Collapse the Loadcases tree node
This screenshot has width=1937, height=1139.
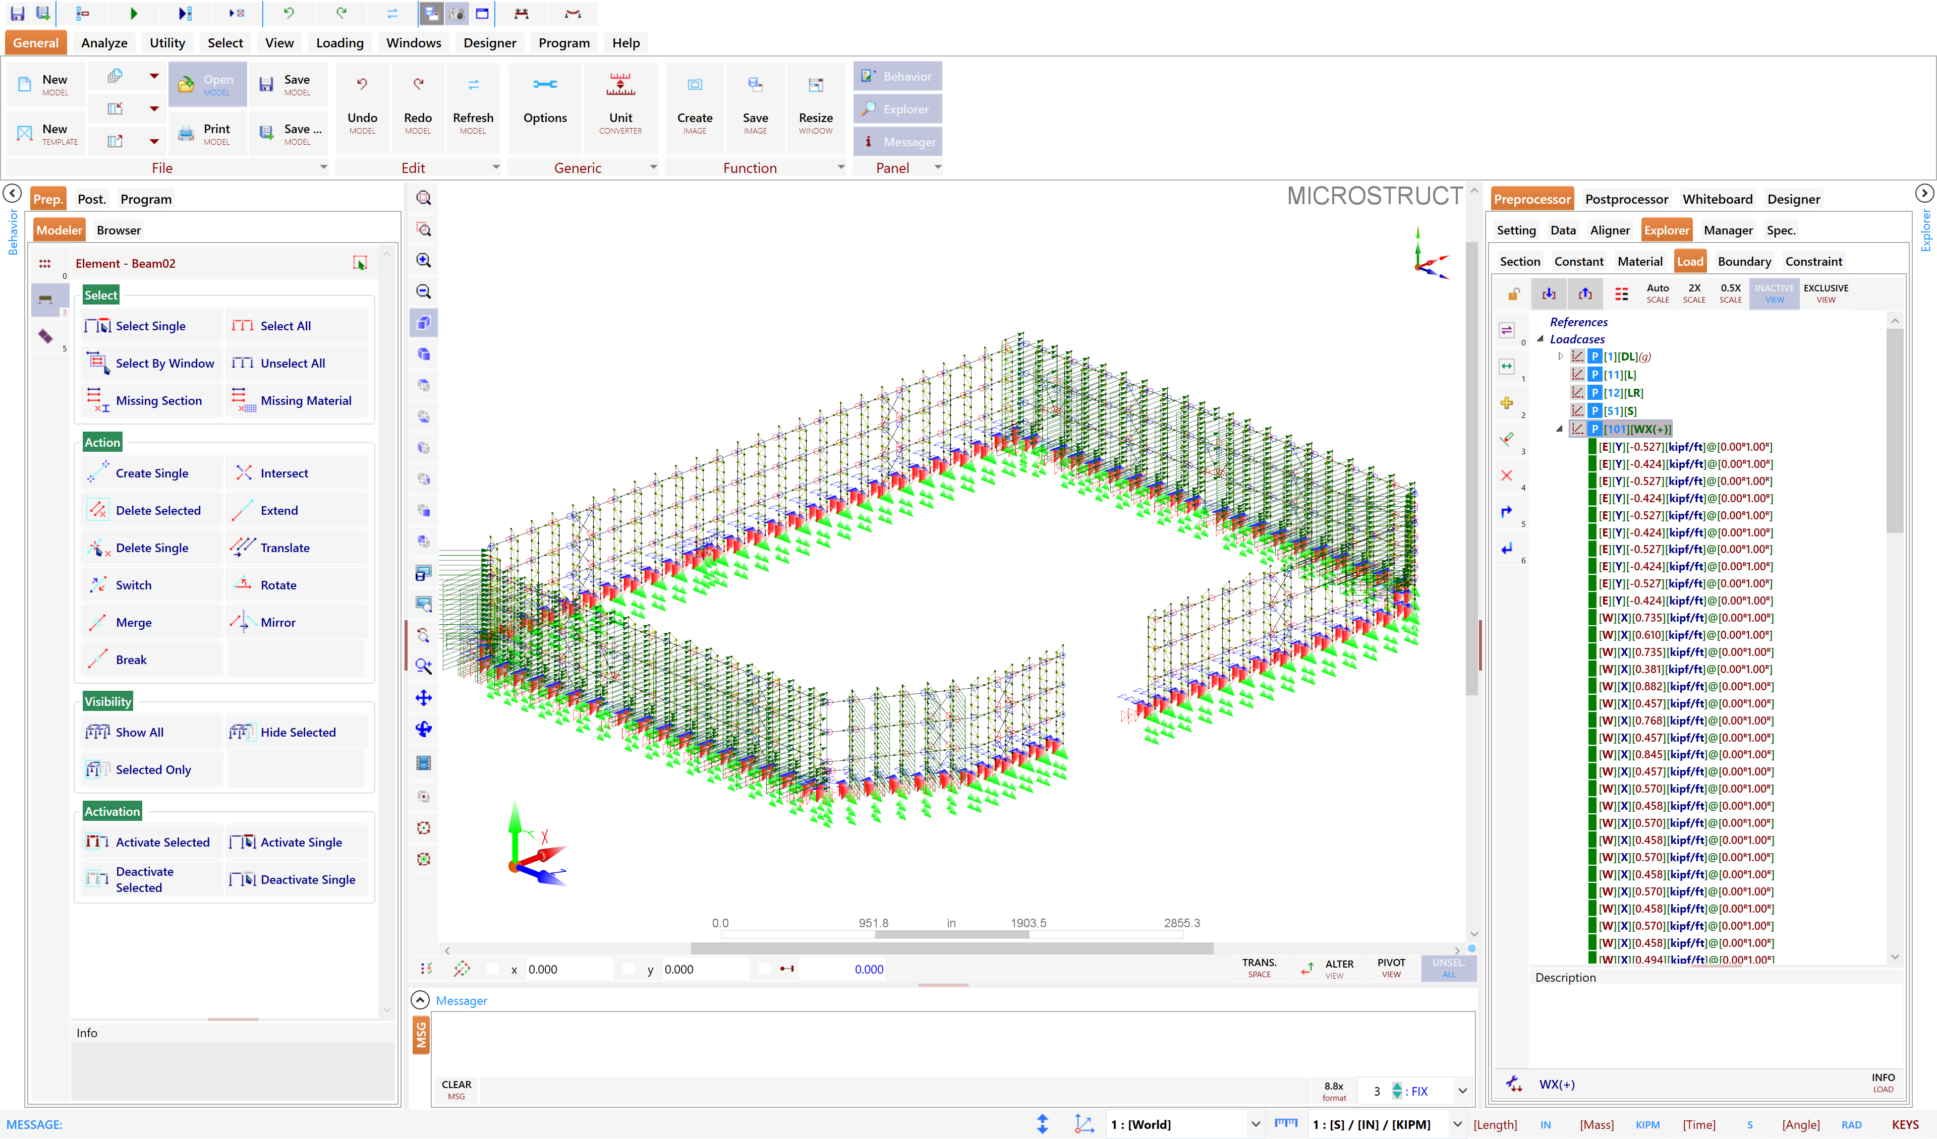[x=1541, y=339]
